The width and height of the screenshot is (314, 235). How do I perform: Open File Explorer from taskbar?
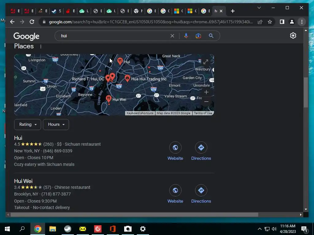click(53, 229)
